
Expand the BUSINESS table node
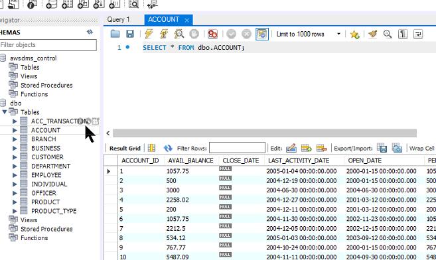[15, 148]
